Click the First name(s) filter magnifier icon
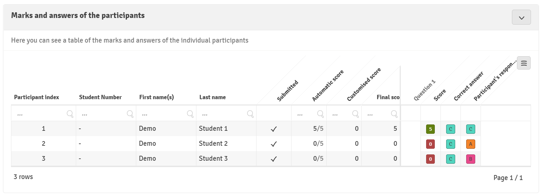543x196 pixels. pyautogui.click(x=190, y=114)
